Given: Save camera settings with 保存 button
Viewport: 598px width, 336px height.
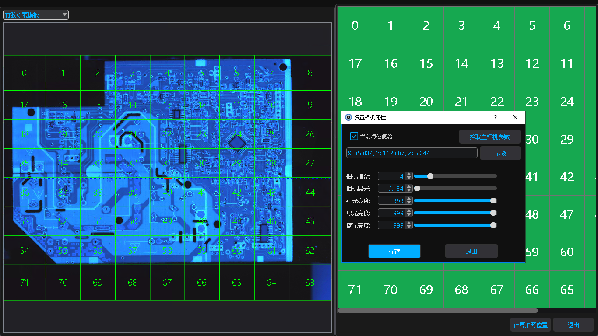Looking at the screenshot, I should coord(394,252).
